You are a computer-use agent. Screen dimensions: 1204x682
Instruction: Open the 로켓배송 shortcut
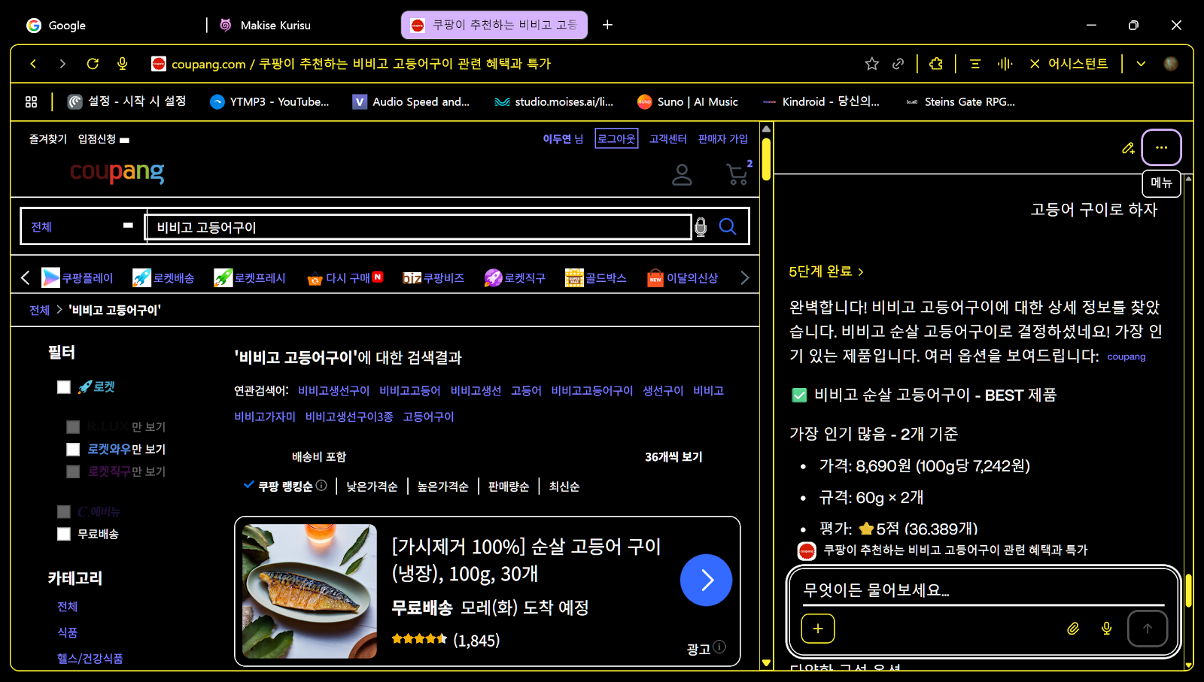163,278
